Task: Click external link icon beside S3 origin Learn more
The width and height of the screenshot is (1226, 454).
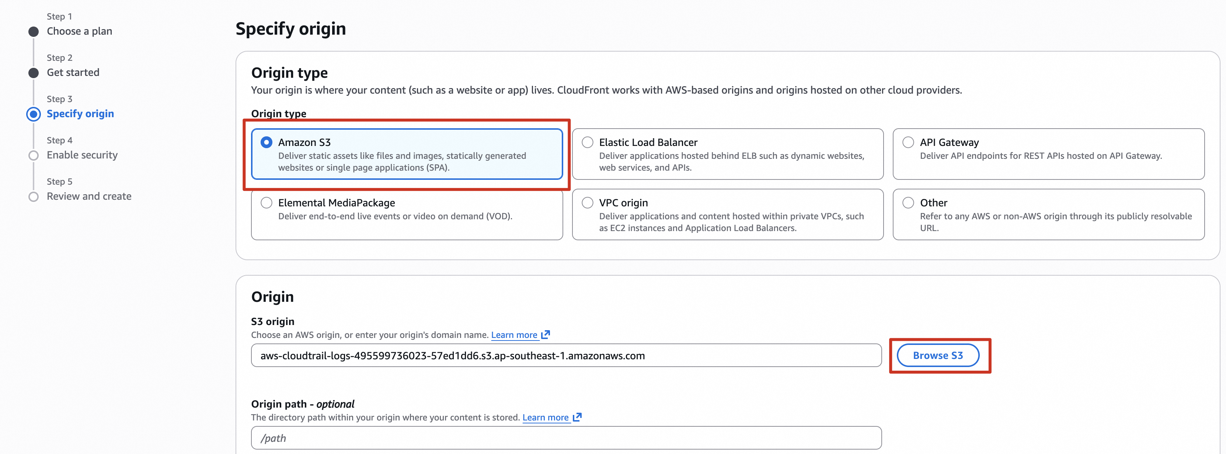Action: coord(546,335)
